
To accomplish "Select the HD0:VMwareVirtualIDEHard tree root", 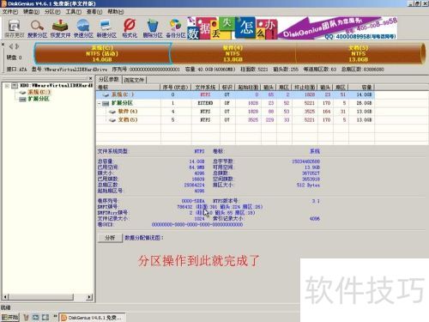I will coord(57,85).
